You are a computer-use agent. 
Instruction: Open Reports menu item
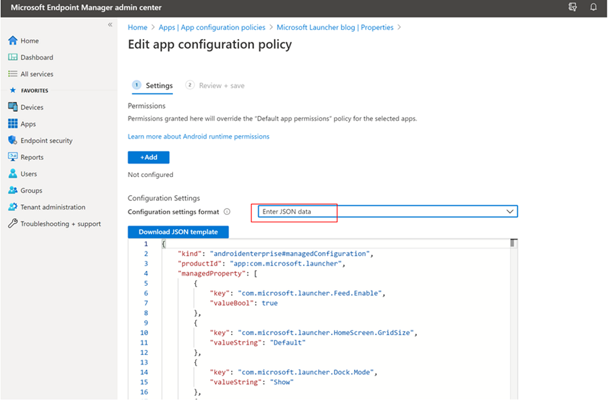[32, 157]
